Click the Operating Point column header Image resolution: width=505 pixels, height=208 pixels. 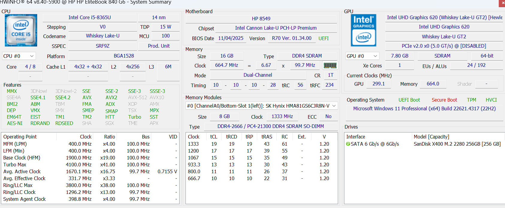pyautogui.click(x=20, y=137)
